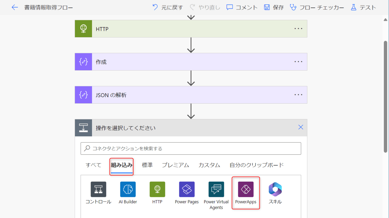Click the flow title 書籍情報取得フロー

tap(49, 7)
